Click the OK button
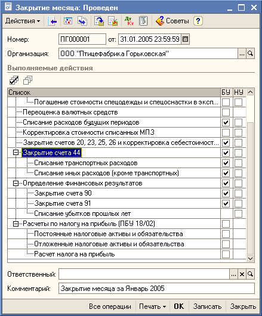Viewport: 262px width, 316px height. pyautogui.click(x=179, y=306)
